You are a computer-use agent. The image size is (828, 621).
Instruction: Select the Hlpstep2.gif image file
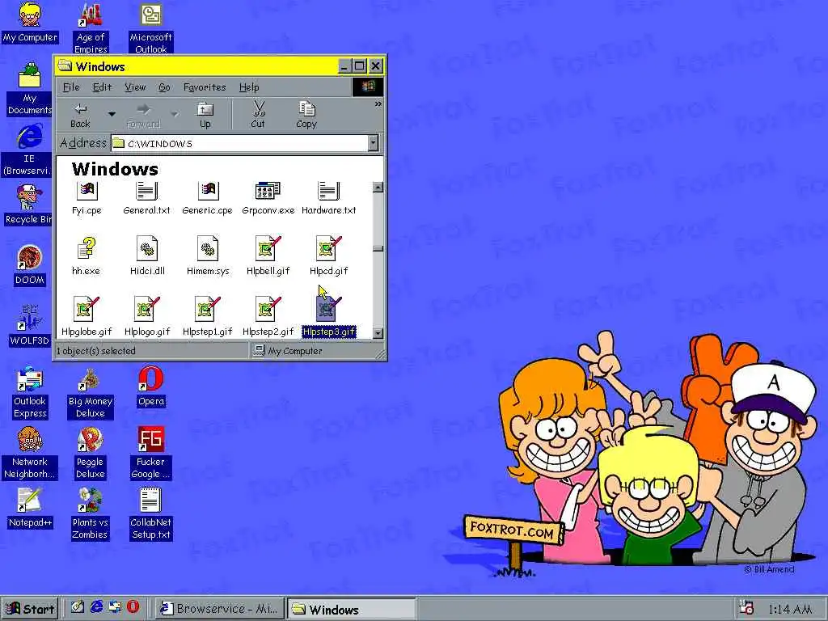click(x=268, y=317)
